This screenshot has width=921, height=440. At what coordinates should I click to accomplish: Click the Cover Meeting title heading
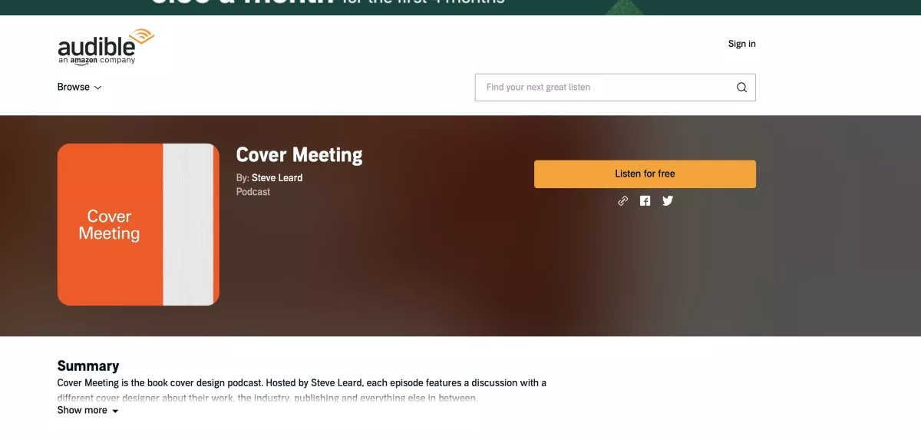click(x=299, y=155)
